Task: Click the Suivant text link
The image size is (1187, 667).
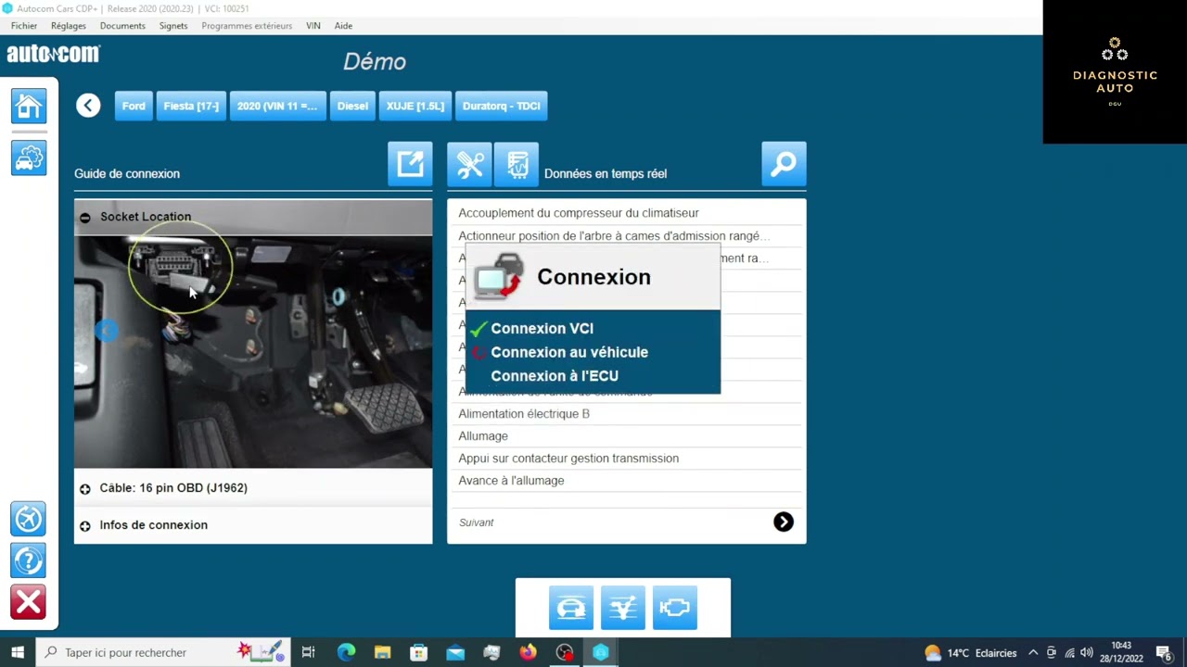Action: 476,522
